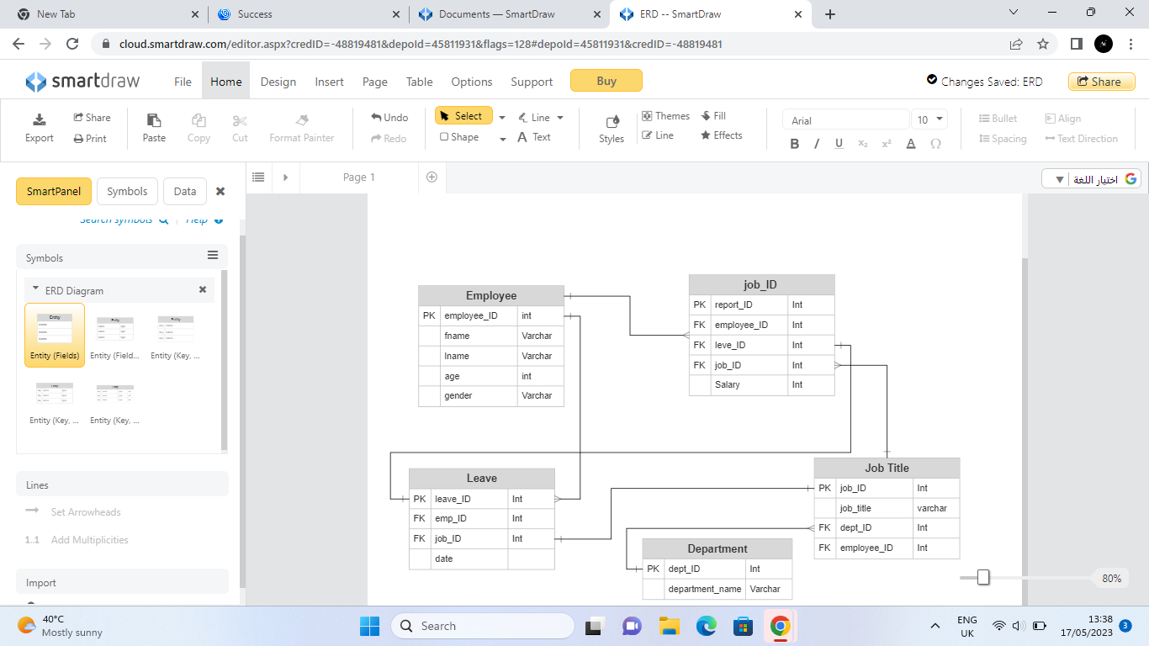Open the Shape tool dropdown arrow

(503, 139)
